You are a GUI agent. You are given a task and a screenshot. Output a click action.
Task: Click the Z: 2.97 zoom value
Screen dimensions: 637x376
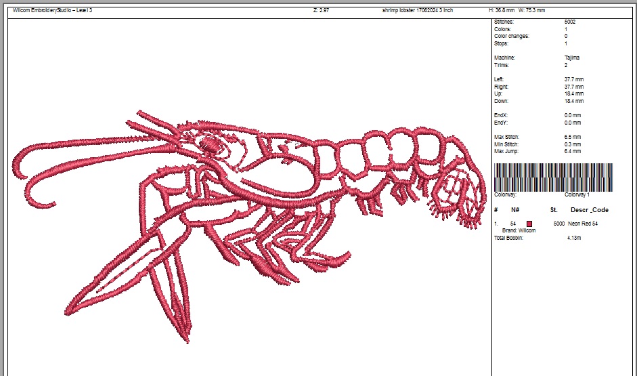322,11
